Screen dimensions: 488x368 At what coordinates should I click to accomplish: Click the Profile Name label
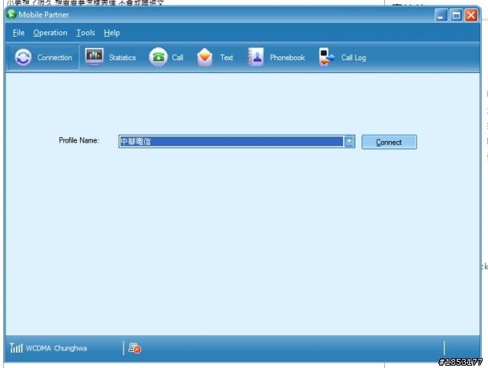[79, 140]
